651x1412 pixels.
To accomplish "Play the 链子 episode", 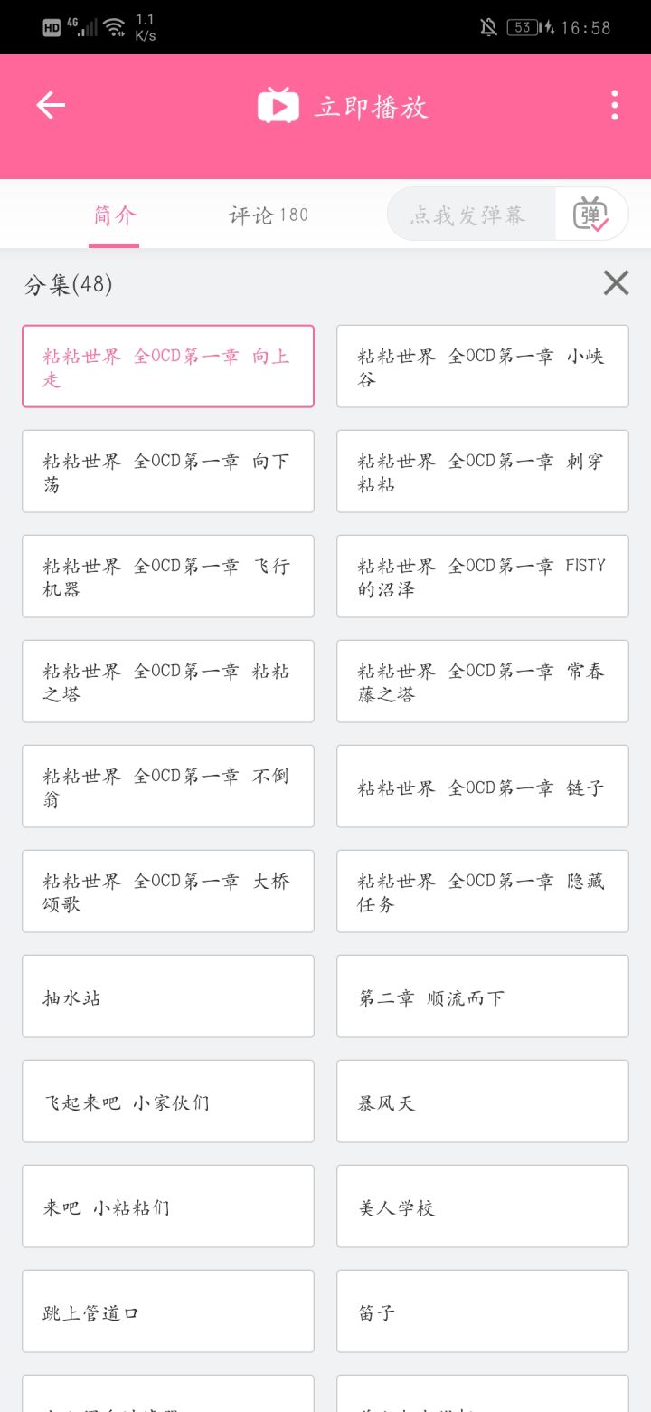I will click(483, 787).
